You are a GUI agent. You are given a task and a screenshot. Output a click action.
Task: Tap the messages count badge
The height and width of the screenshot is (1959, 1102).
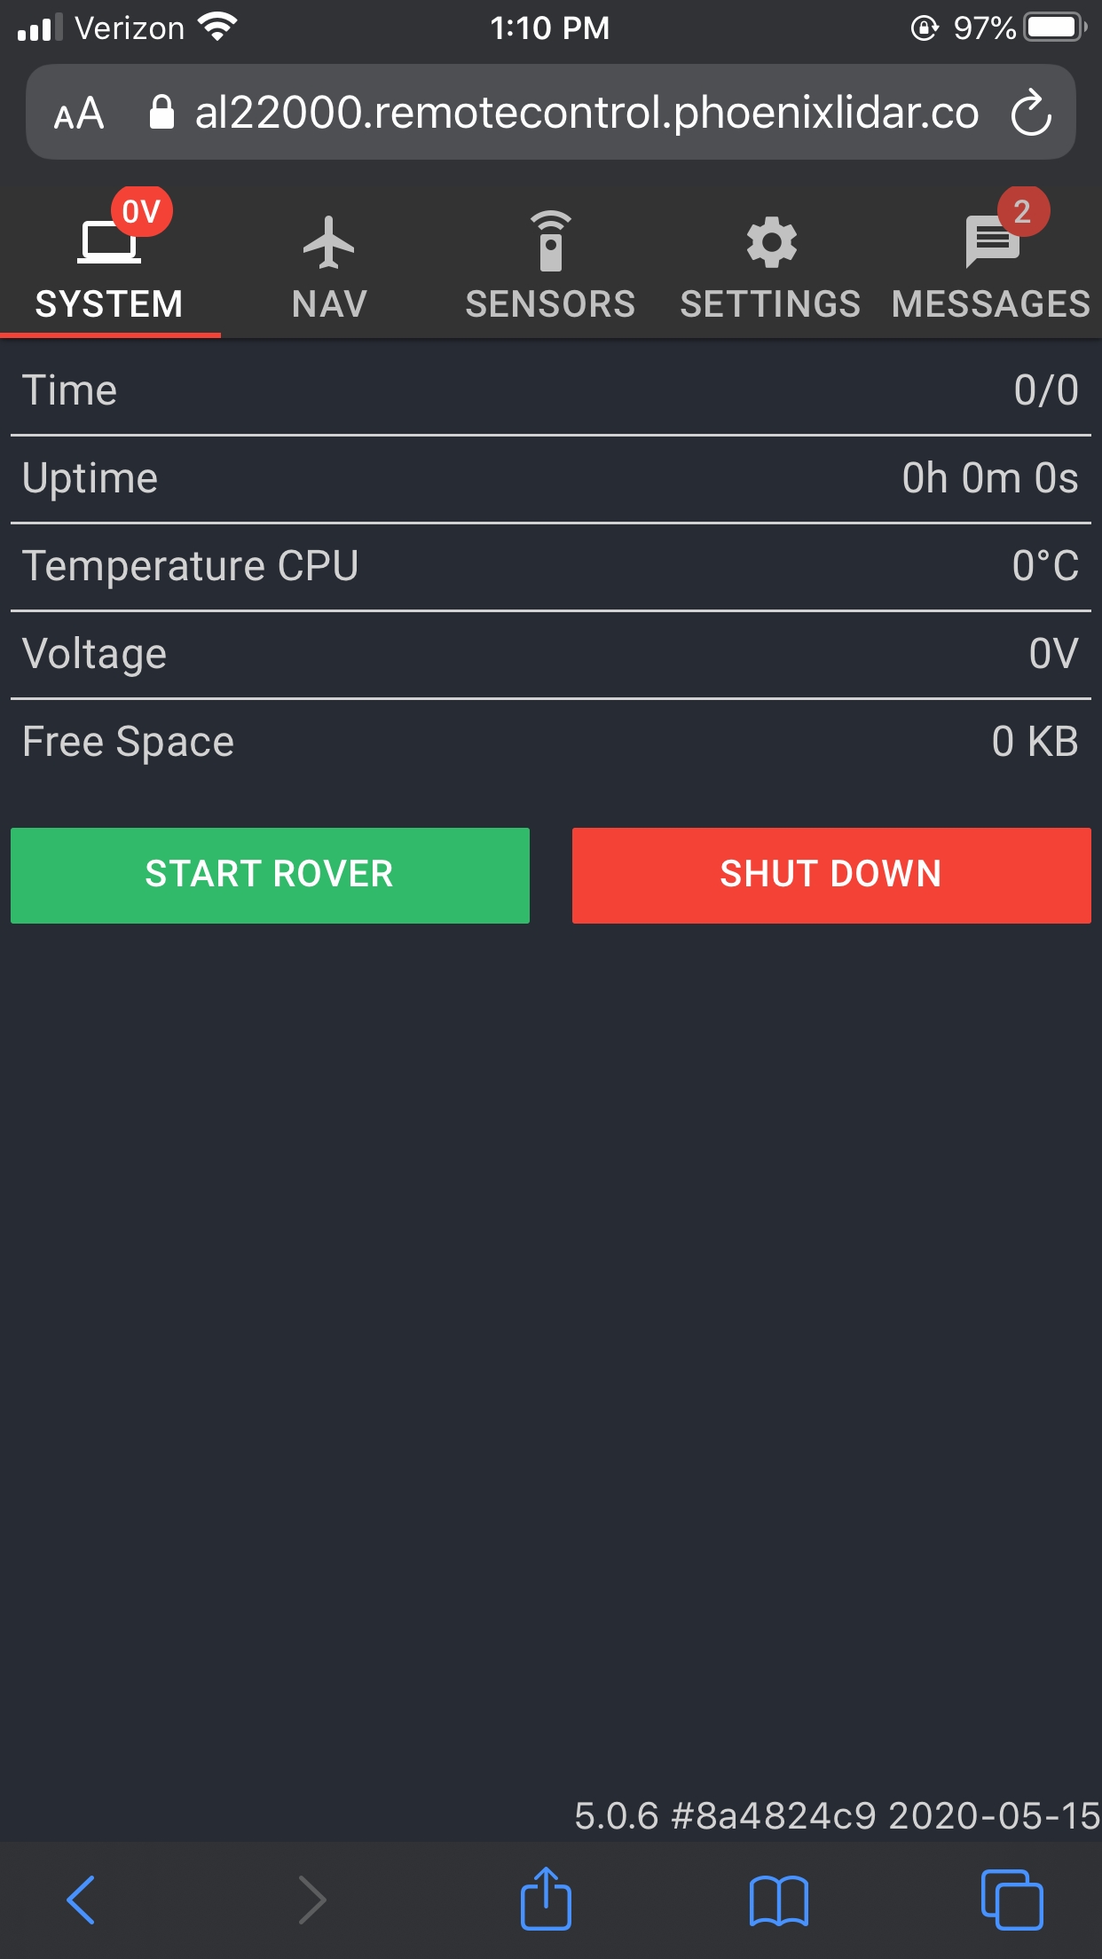click(1022, 211)
